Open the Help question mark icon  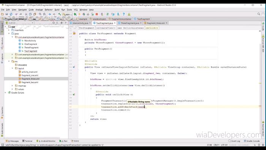tap(123, 14)
